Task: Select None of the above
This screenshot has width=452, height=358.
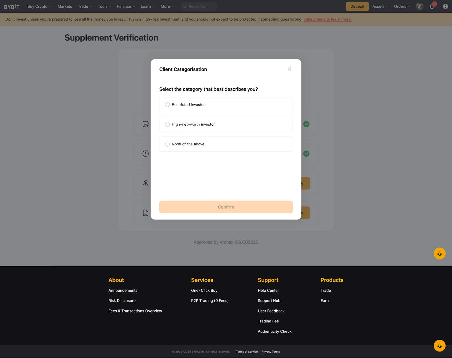Action: click(x=168, y=144)
